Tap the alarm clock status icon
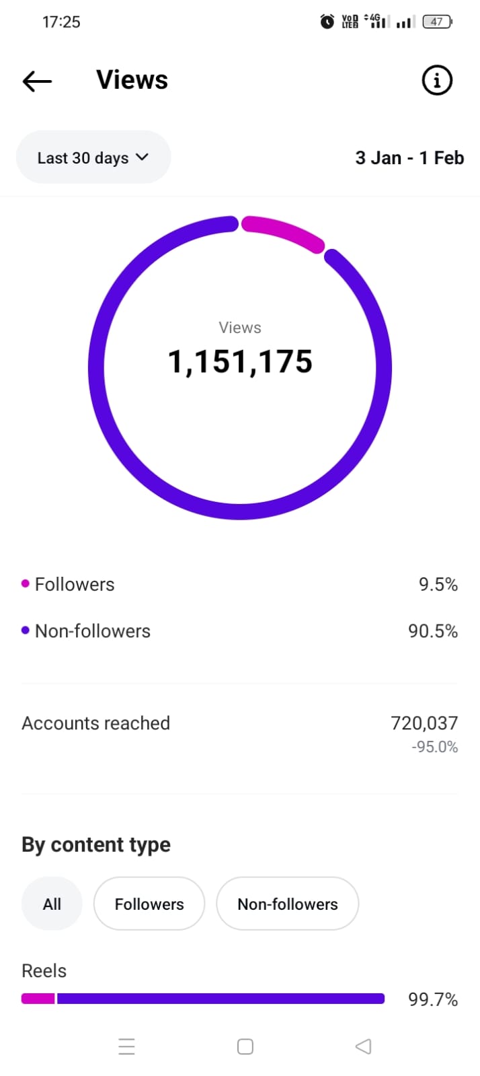The image size is (480, 1076). tap(327, 22)
